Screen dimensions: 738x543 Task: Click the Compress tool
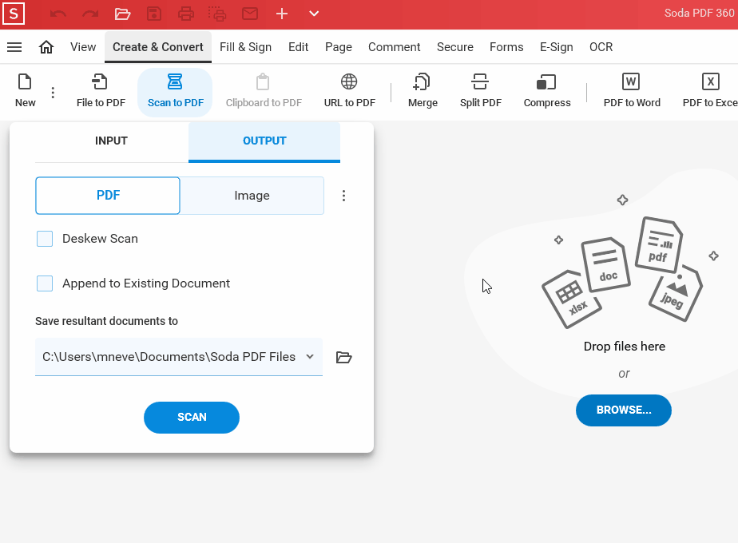tap(547, 91)
